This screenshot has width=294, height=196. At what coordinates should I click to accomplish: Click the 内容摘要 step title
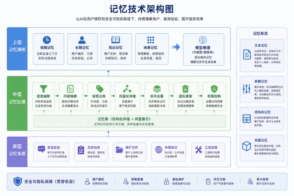tap(70, 96)
